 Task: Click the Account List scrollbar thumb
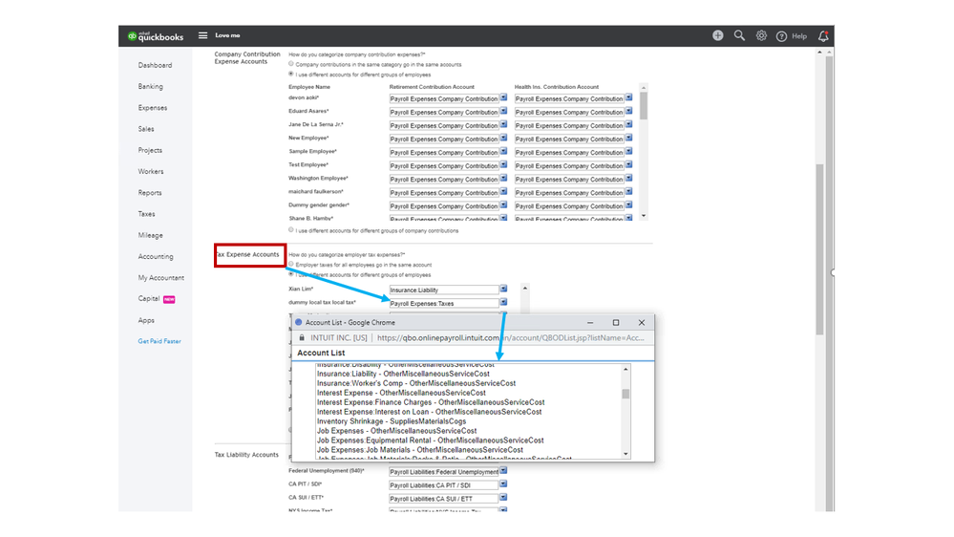click(x=625, y=394)
